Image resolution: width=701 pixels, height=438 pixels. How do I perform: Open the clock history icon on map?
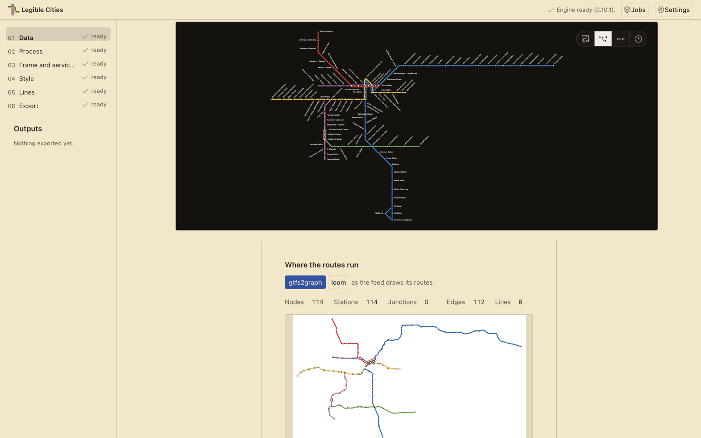638,39
